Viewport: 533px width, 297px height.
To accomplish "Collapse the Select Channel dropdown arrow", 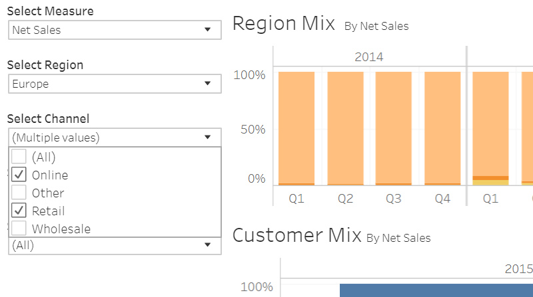I will click(208, 138).
